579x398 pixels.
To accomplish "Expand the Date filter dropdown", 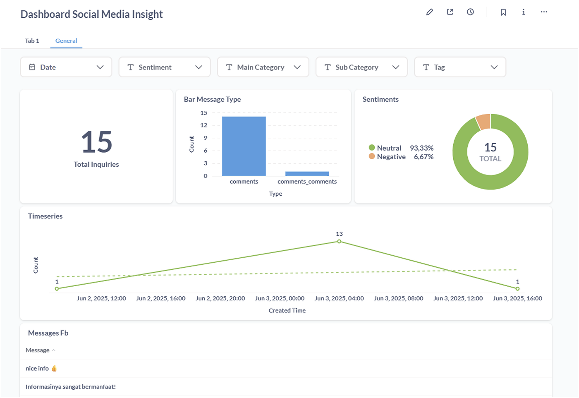I will pyautogui.click(x=66, y=67).
